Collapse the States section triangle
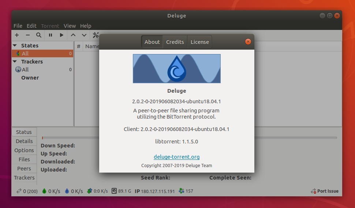The image size is (355, 208). point(15,45)
